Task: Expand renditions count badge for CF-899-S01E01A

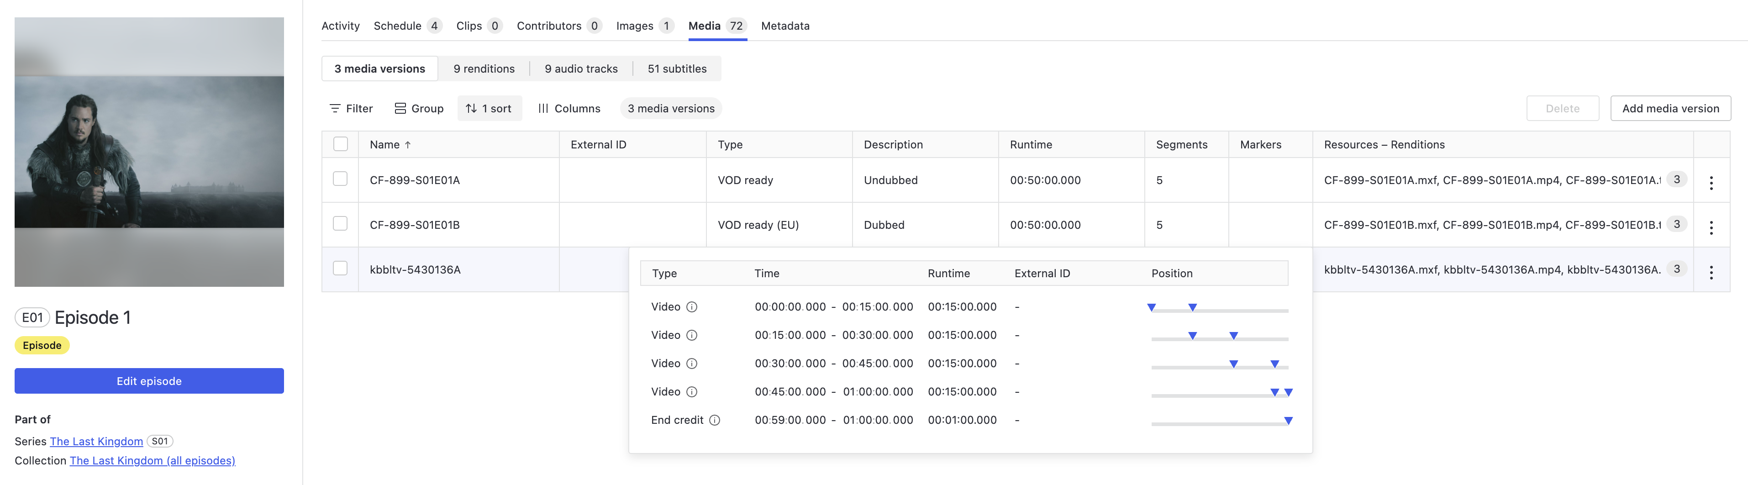Action: click(1677, 180)
